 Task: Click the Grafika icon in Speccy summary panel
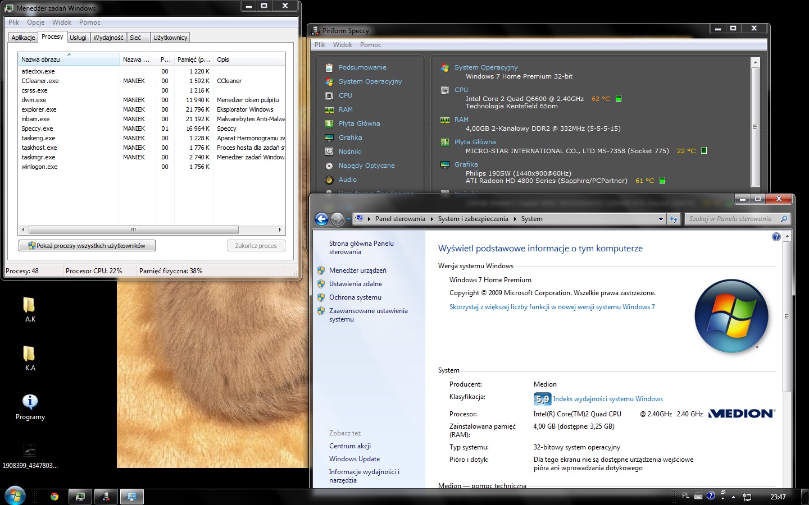click(x=445, y=164)
